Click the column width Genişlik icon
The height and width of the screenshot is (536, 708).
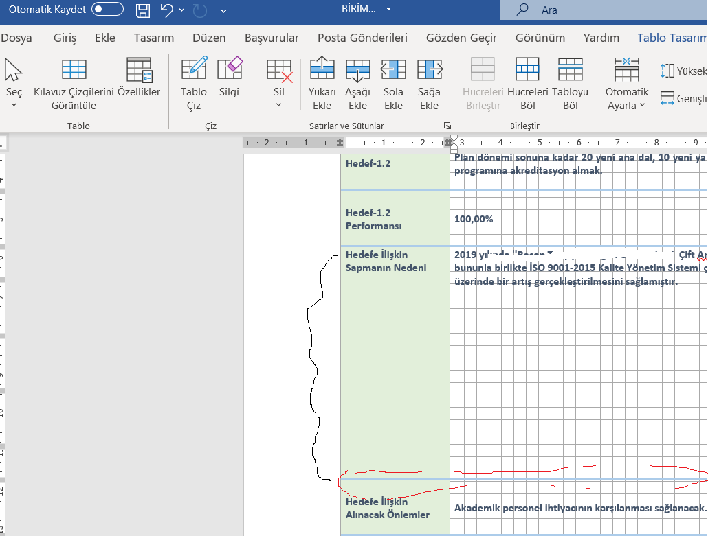click(667, 98)
